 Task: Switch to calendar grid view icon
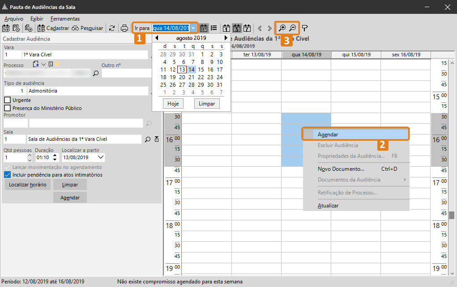tap(204, 28)
